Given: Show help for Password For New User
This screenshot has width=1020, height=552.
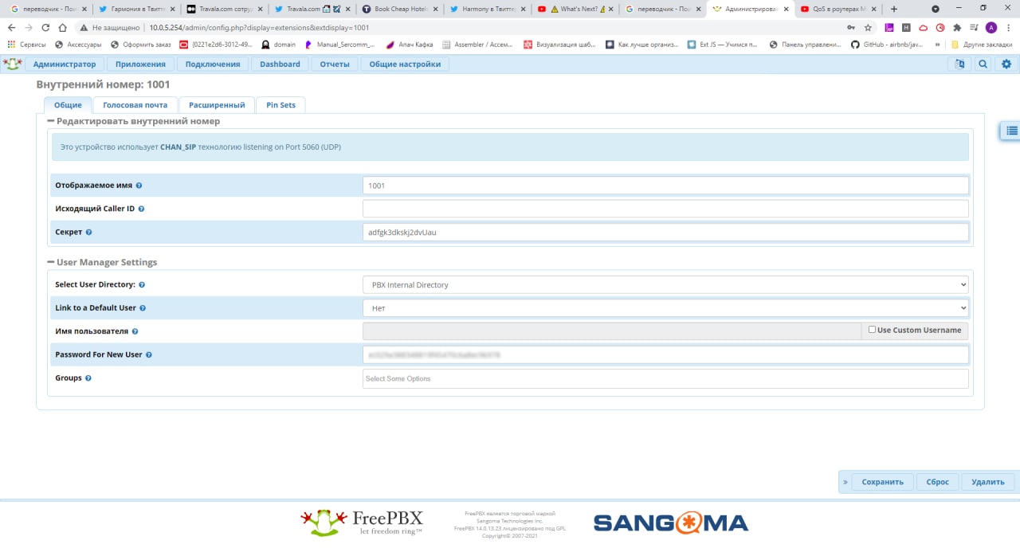Looking at the screenshot, I should 149,354.
